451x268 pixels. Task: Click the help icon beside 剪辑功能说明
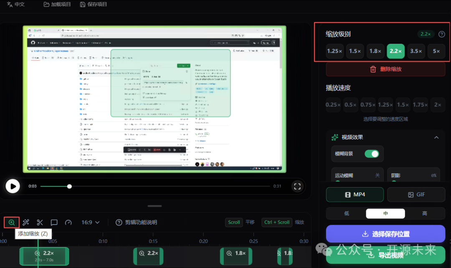click(x=119, y=222)
